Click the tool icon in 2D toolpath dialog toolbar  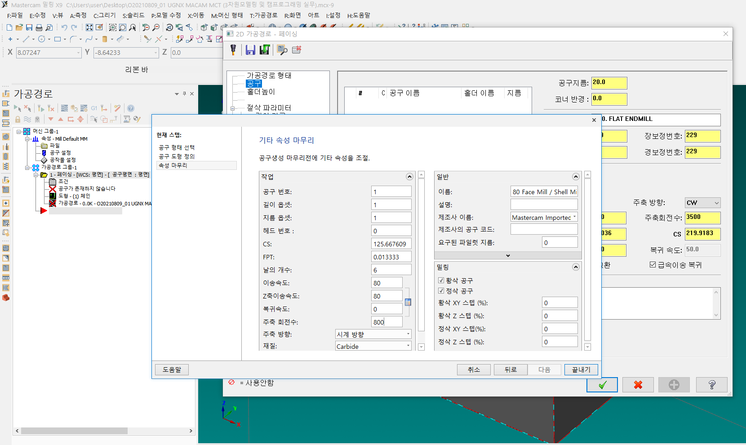[233, 50]
